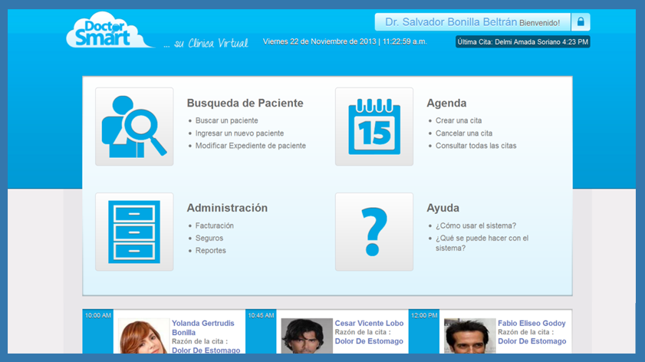Viewport: 645px width, 362px height.
Task: Open the Seguros section
Action: [x=209, y=239]
